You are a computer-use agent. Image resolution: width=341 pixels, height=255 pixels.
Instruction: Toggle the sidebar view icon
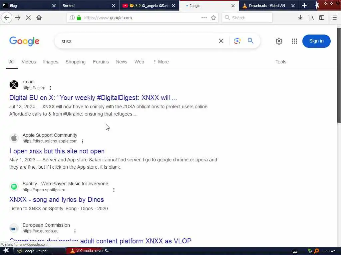coord(322,18)
